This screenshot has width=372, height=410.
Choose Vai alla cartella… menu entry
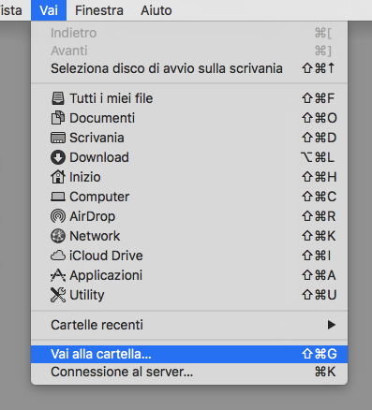tap(189, 354)
